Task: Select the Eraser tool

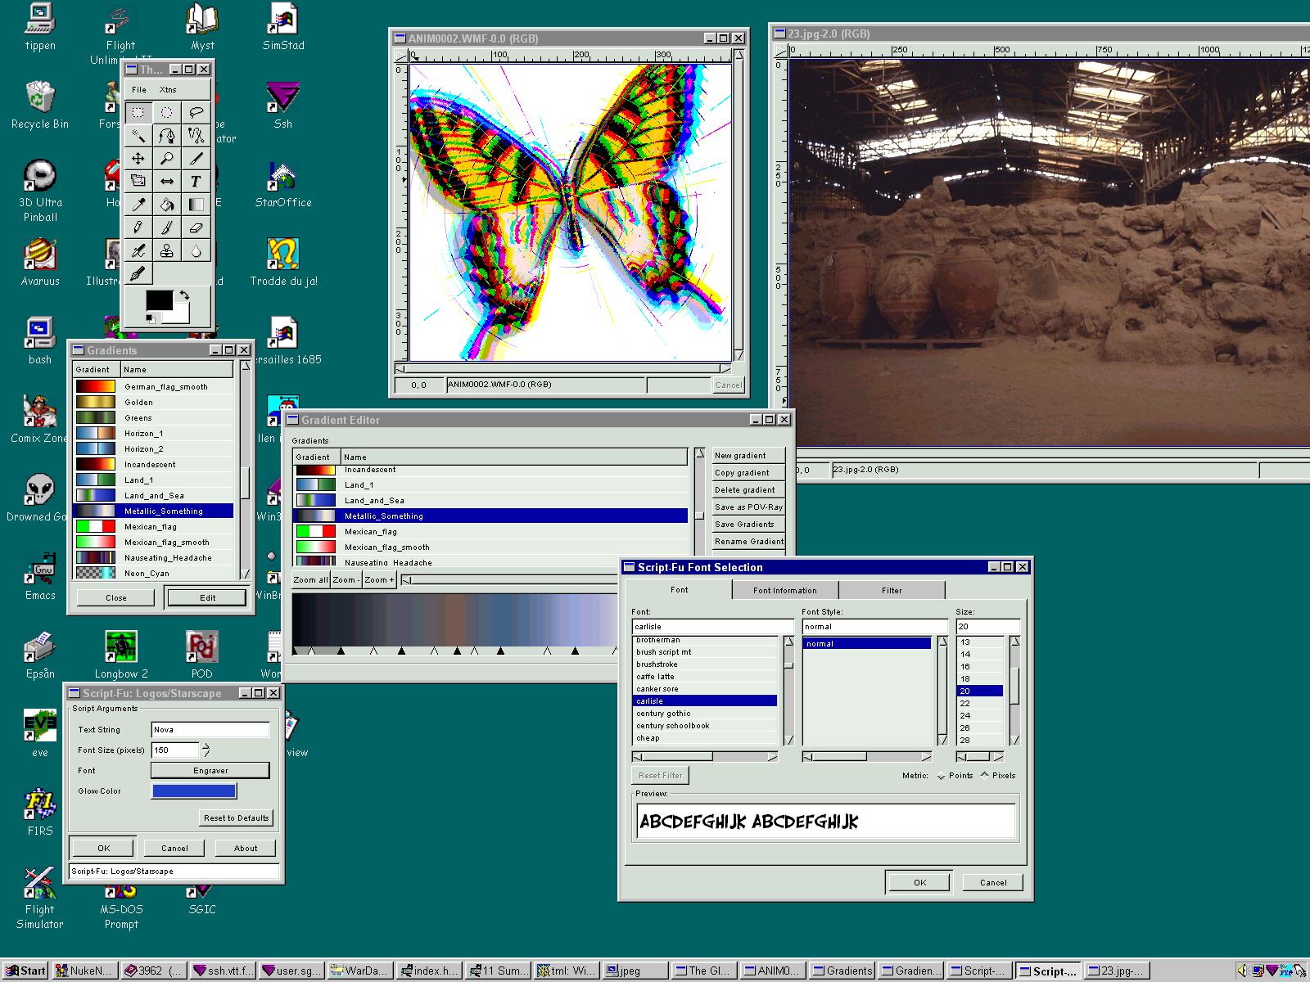Action: 196,227
